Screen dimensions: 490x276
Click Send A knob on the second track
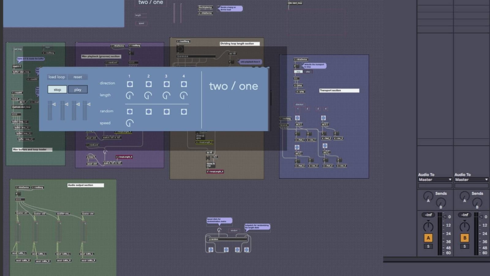coord(465,196)
